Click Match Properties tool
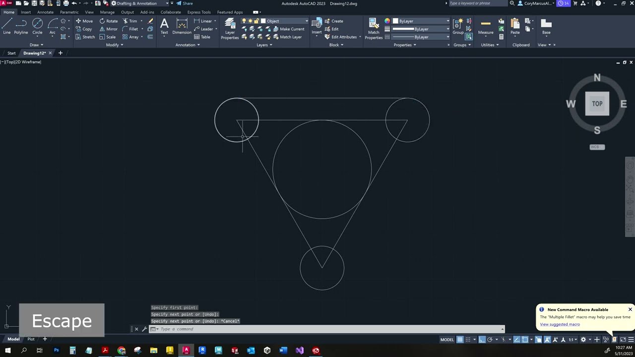 (x=374, y=29)
